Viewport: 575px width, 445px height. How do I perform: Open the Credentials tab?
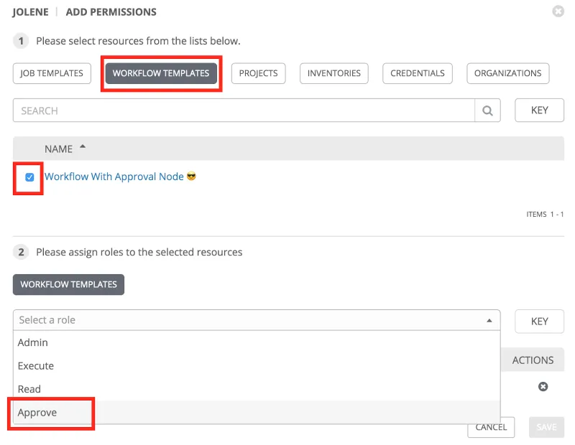[418, 73]
